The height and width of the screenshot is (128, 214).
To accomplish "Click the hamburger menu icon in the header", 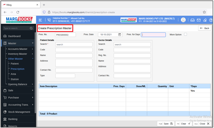I will (x=40, y=20).
